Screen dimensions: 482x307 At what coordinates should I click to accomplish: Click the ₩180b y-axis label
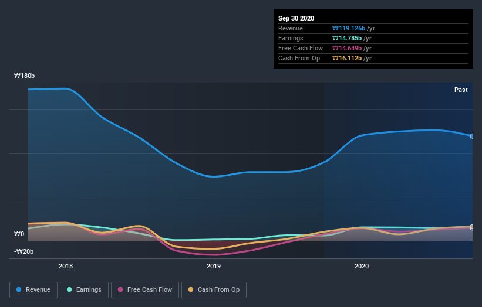click(24, 76)
